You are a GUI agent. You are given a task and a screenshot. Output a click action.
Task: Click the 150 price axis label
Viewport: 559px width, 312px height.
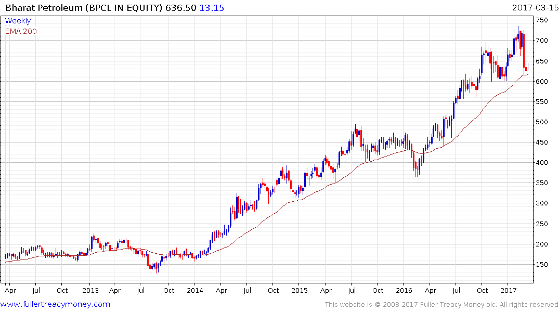pyautogui.click(x=542, y=265)
